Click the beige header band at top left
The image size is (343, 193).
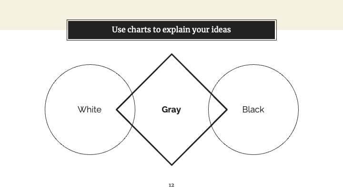pos(33,15)
